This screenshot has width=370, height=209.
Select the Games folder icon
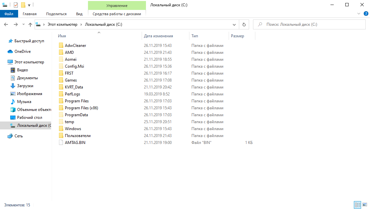click(61, 80)
